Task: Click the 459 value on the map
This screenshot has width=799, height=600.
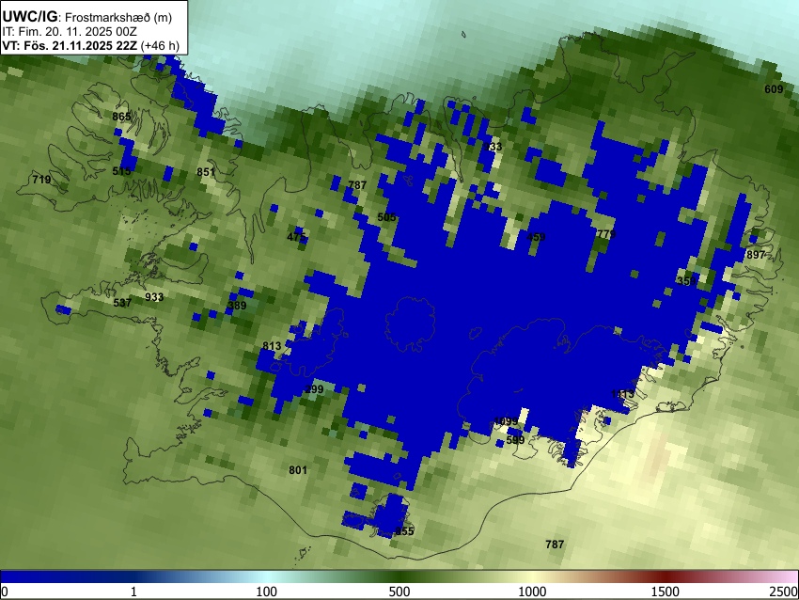Action: coord(536,237)
